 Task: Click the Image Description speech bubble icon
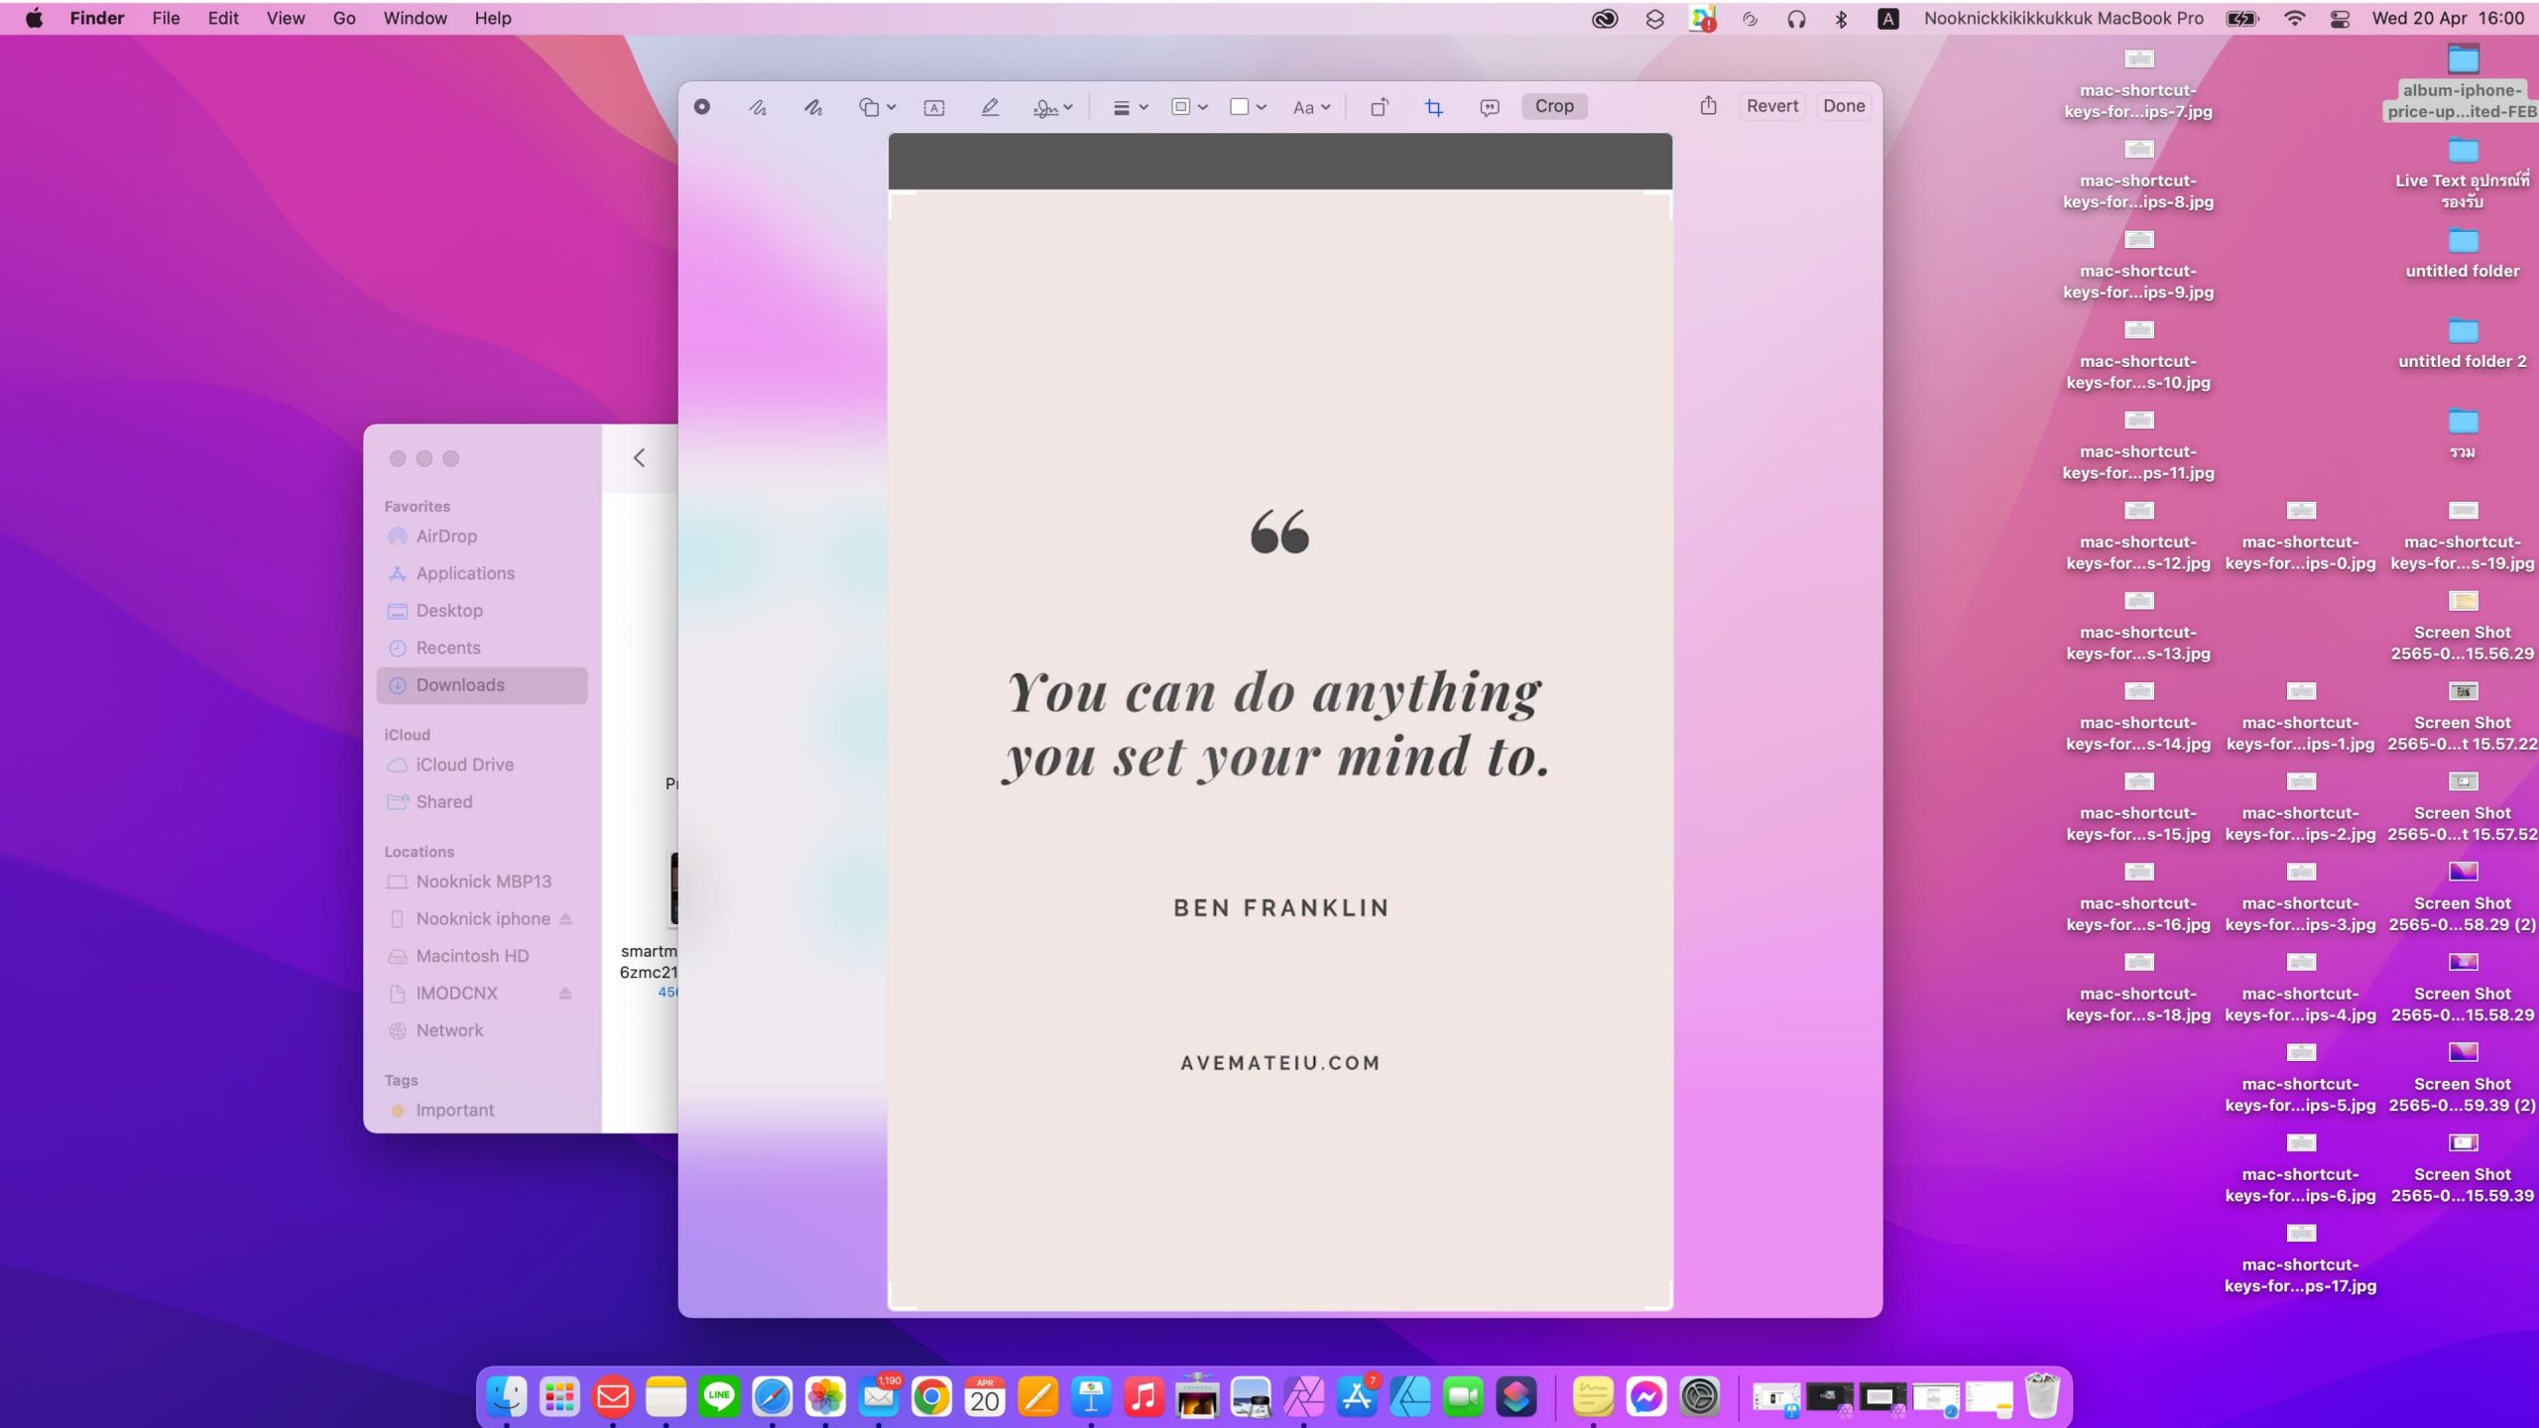[1489, 107]
